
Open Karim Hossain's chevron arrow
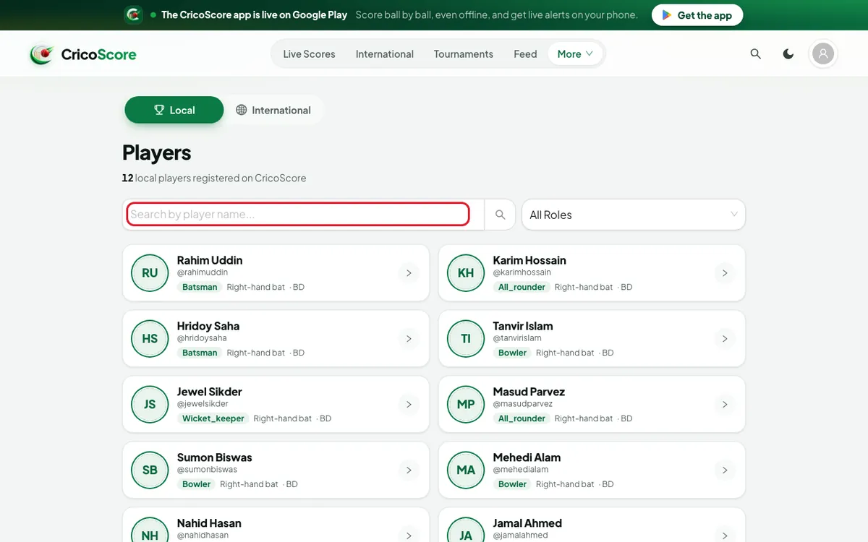pos(725,273)
